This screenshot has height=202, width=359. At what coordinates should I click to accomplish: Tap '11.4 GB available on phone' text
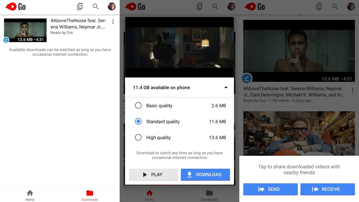click(x=161, y=88)
